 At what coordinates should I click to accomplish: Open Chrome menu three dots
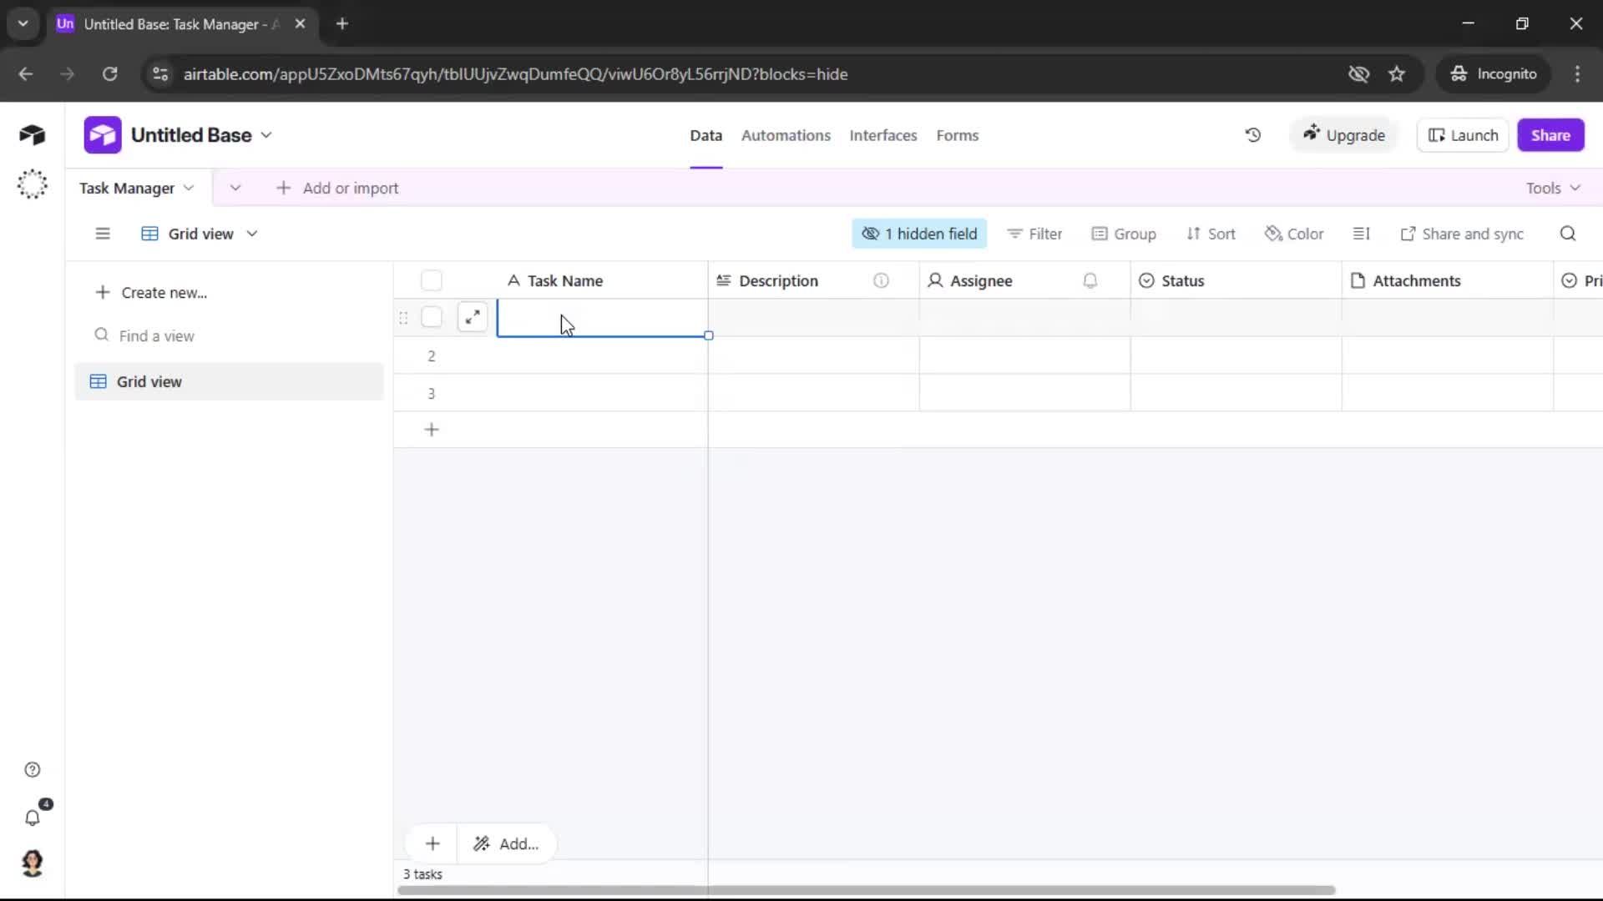1577,74
